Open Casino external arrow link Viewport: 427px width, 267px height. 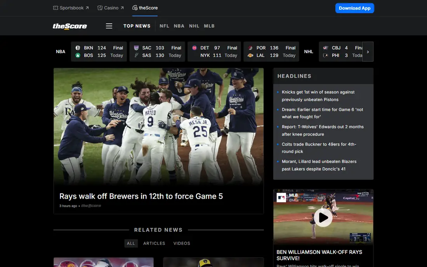pyautogui.click(x=122, y=8)
